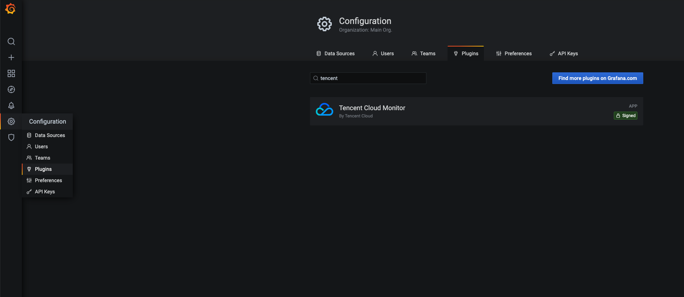
Task: Choose Preferences in the flyout menu
Action: [x=48, y=180]
